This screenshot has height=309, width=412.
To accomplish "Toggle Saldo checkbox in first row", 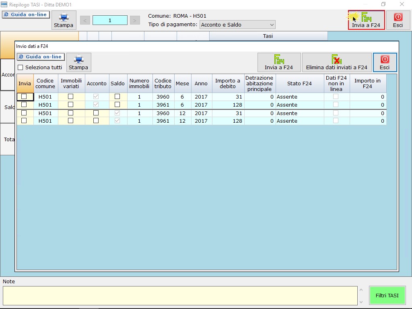I will coord(117,97).
